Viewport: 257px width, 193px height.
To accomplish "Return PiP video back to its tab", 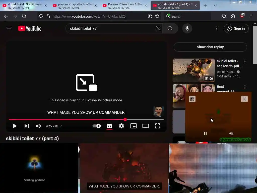I will (192, 99).
